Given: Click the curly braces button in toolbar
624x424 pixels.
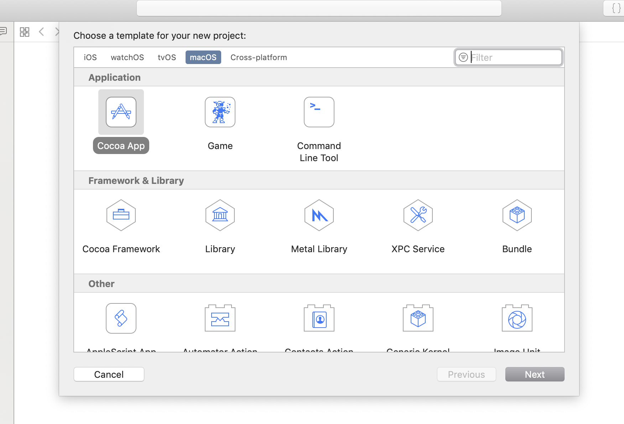Looking at the screenshot, I should point(616,8).
